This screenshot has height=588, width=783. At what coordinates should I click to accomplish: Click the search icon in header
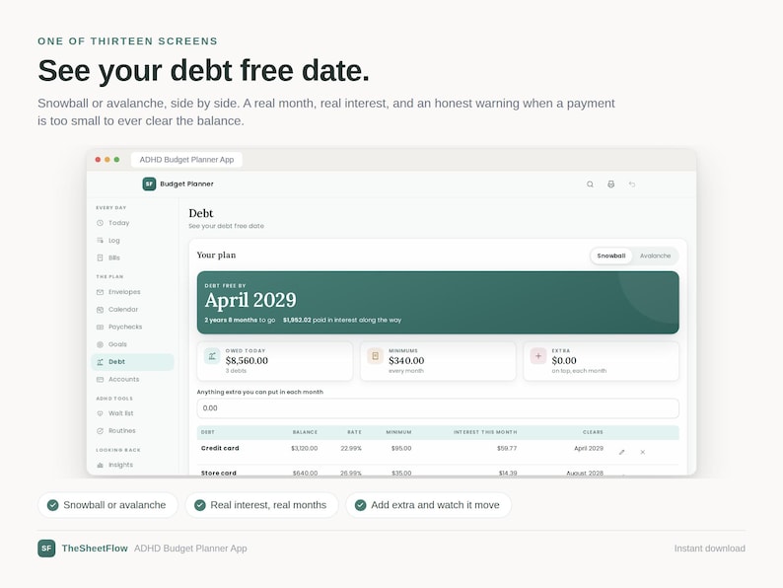pyautogui.click(x=590, y=184)
